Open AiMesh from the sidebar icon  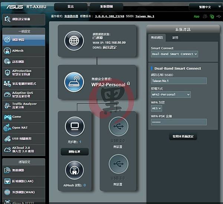[x=7, y=51]
